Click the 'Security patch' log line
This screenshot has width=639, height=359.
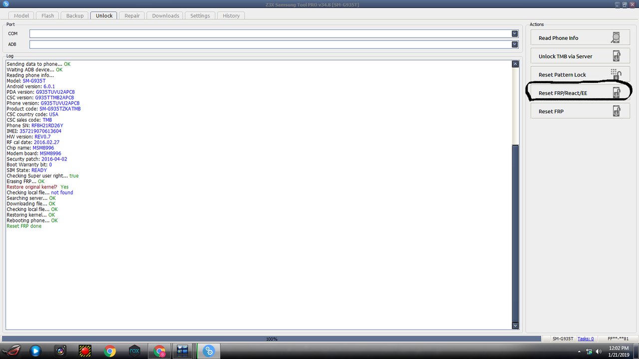click(x=37, y=159)
